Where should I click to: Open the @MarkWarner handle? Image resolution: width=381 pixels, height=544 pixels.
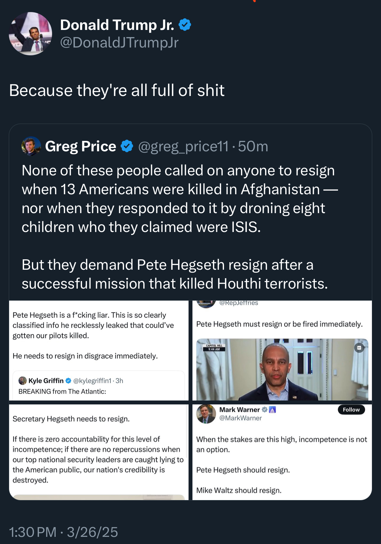point(241,418)
